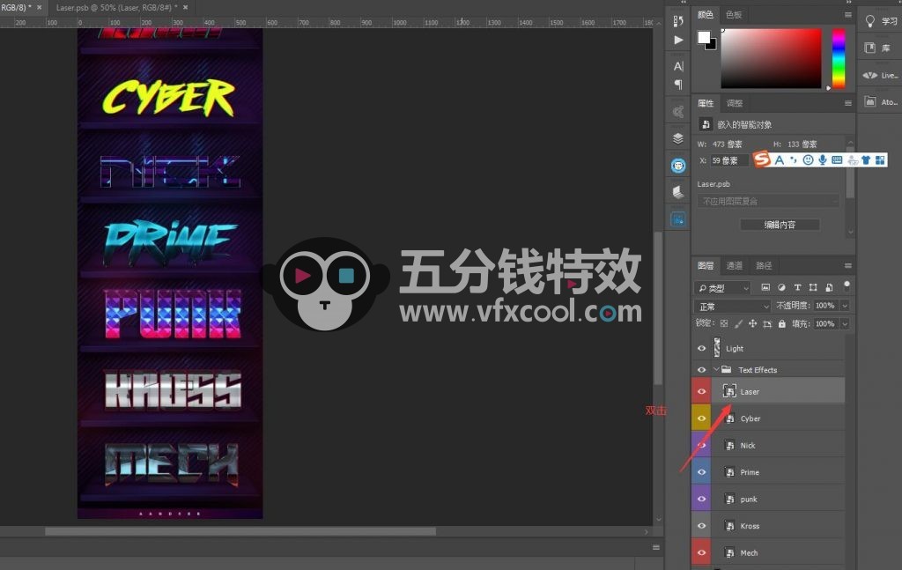Image resolution: width=902 pixels, height=570 pixels.
Task: Toggle the layer filtering switch
Action: click(847, 285)
